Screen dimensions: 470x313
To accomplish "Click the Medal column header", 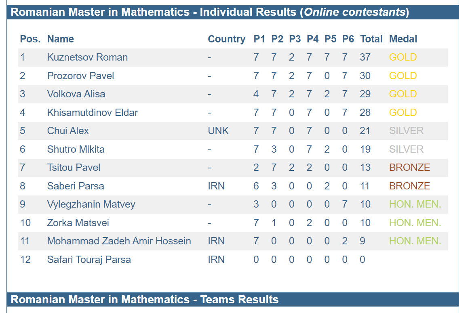I will [403, 39].
